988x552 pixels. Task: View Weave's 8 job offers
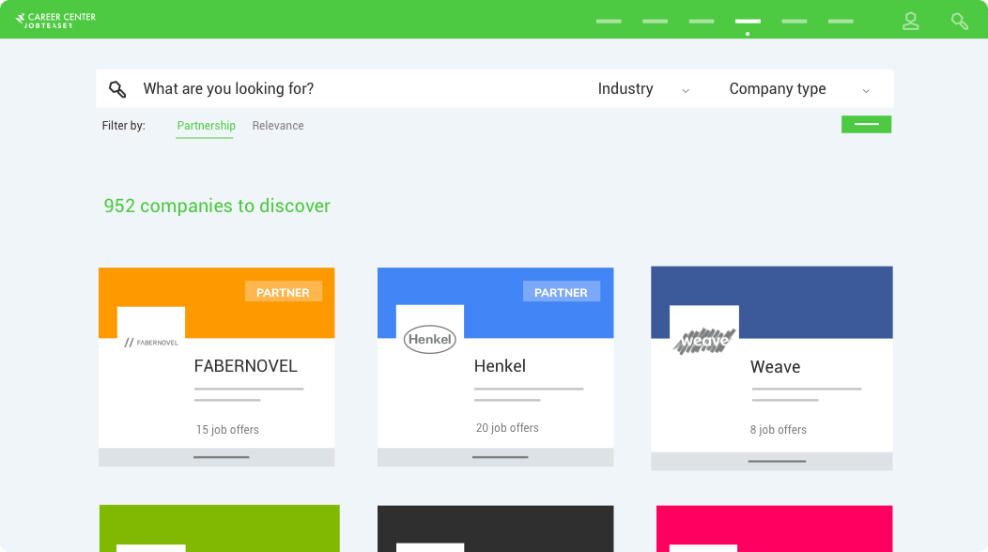point(779,430)
